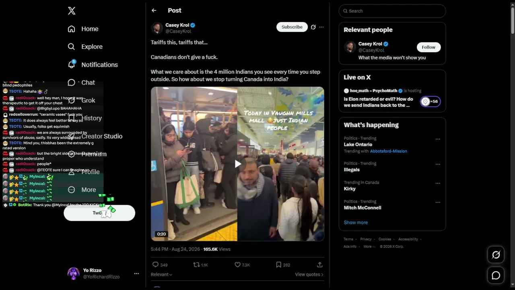
Task: Click the Home house icon
Action: tap(72, 29)
